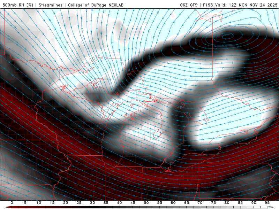Click the pale right-end colorbar arrow
The width and height of the screenshot is (279, 209).
[x=271, y=207]
